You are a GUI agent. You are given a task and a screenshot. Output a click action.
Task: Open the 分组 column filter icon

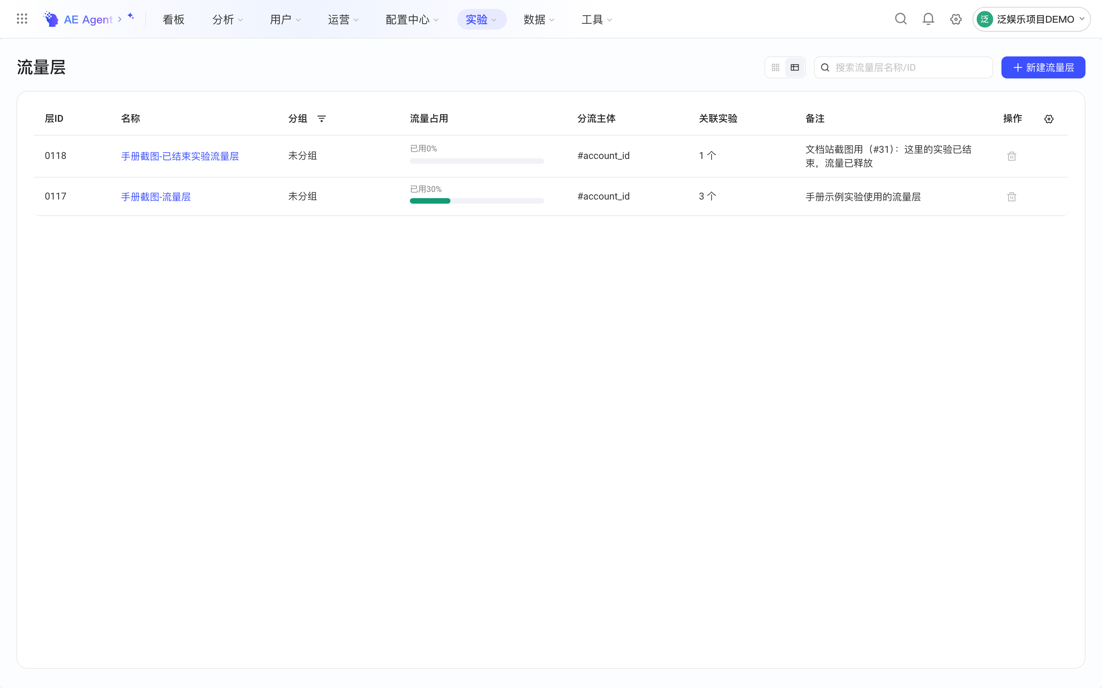(x=322, y=119)
